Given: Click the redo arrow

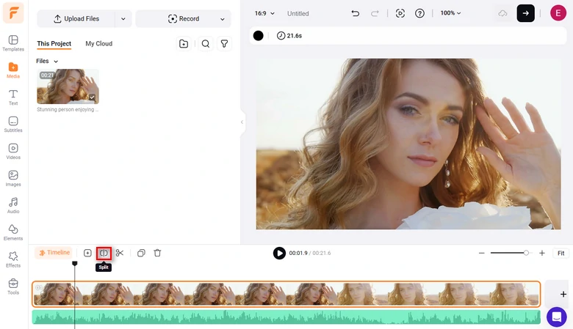Looking at the screenshot, I should (375, 13).
